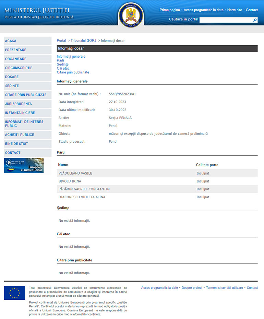Select the BIVOLU IRINA party row

click(157, 181)
